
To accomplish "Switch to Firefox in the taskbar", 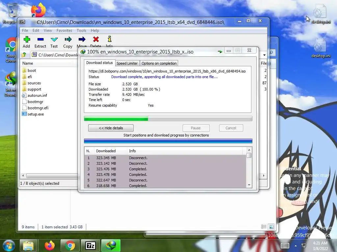I will [x=49, y=245].
